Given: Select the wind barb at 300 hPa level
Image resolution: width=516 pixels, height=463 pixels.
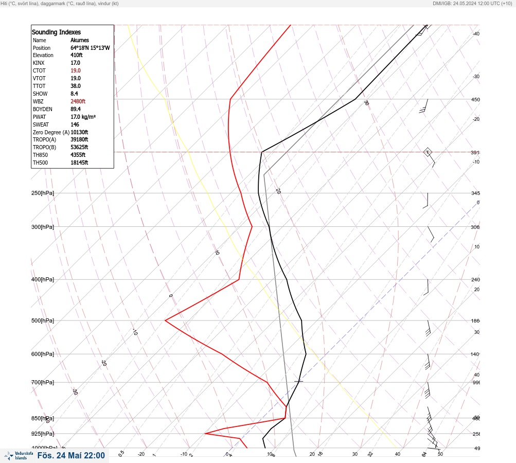Looking at the screenshot, I should coord(431,234).
